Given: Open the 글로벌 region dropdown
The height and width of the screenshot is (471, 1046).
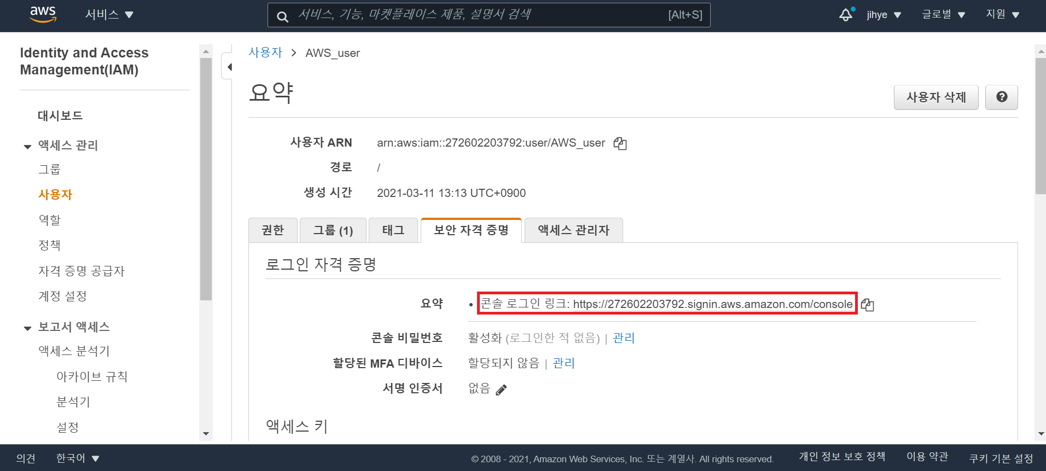Looking at the screenshot, I should 943,15.
